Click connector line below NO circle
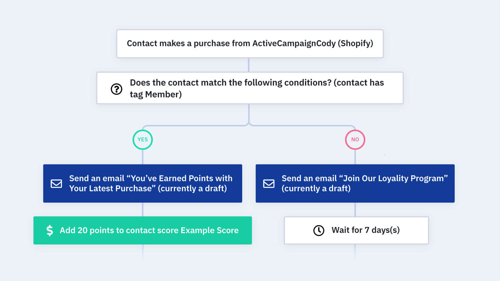This screenshot has width=500, height=281. tap(355, 157)
